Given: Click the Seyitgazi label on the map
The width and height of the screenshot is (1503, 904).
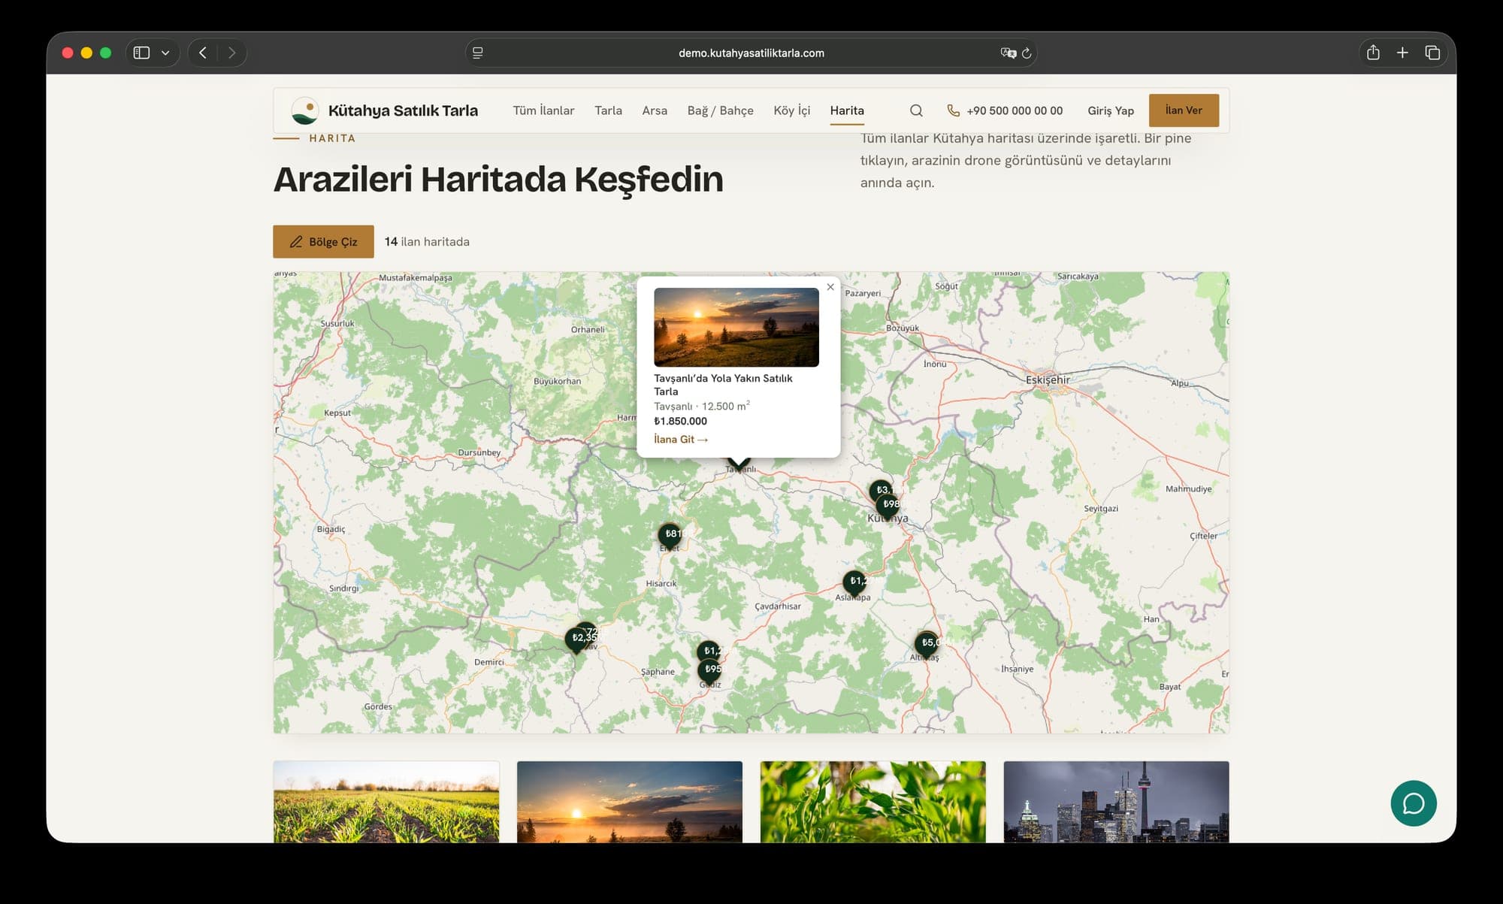Looking at the screenshot, I should tap(1101, 509).
